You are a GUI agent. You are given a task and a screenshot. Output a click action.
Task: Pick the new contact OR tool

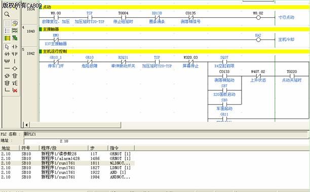click(15, 54)
